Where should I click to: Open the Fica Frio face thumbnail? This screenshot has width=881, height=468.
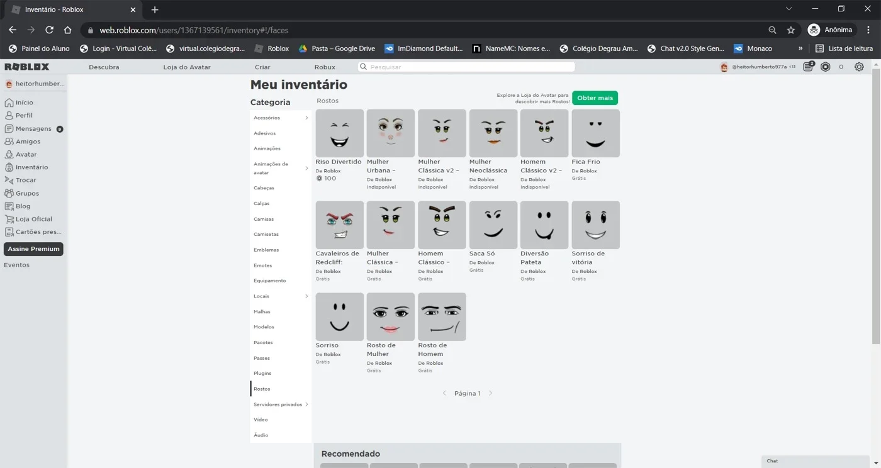pos(595,133)
